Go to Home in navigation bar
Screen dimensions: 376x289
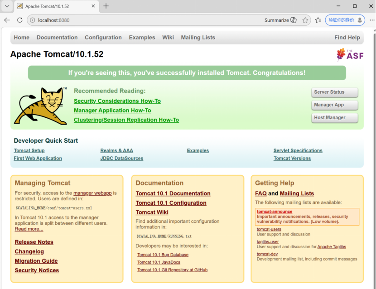click(22, 38)
